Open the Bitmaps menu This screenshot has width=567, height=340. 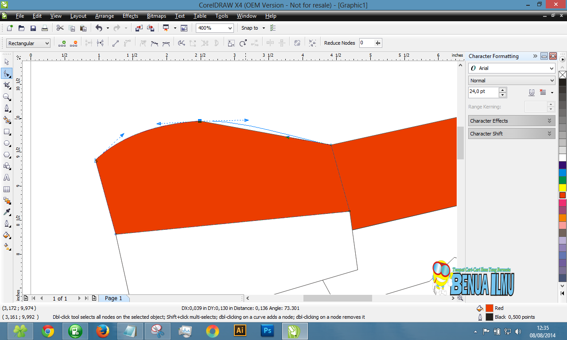click(x=156, y=16)
